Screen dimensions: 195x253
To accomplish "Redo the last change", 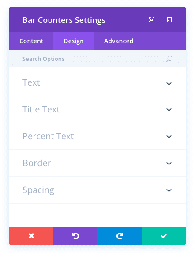I will point(120,236).
